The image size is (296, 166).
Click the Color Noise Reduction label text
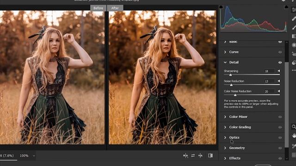pos(237,91)
